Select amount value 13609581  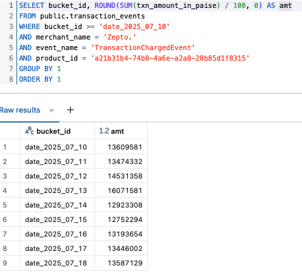click(x=125, y=147)
